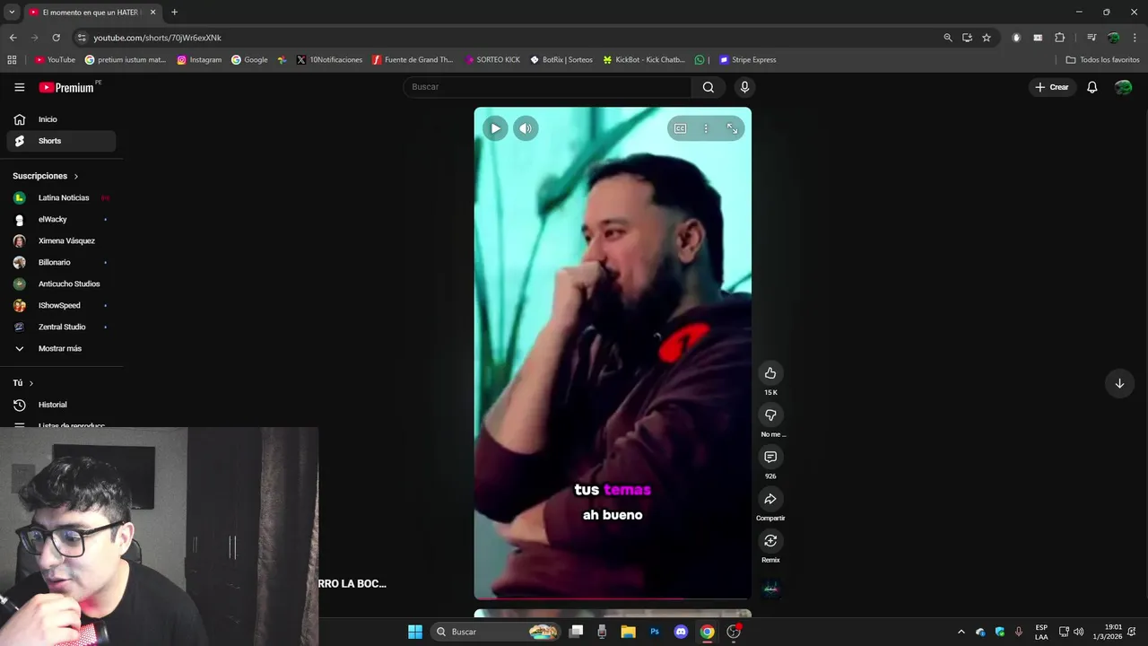This screenshot has width=1148, height=646.
Task: Open Zentral Studio channel
Action: tap(61, 327)
